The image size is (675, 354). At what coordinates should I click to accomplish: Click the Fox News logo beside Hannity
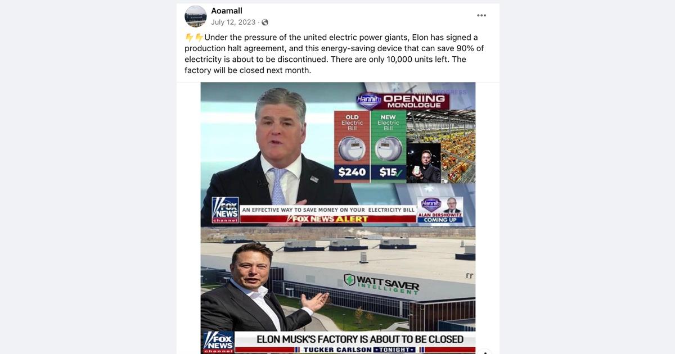pyautogui.click(x=226, y=211)
